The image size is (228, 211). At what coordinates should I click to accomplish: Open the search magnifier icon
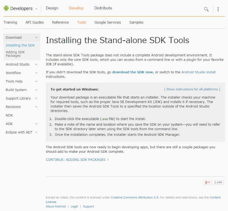(206, 9)
